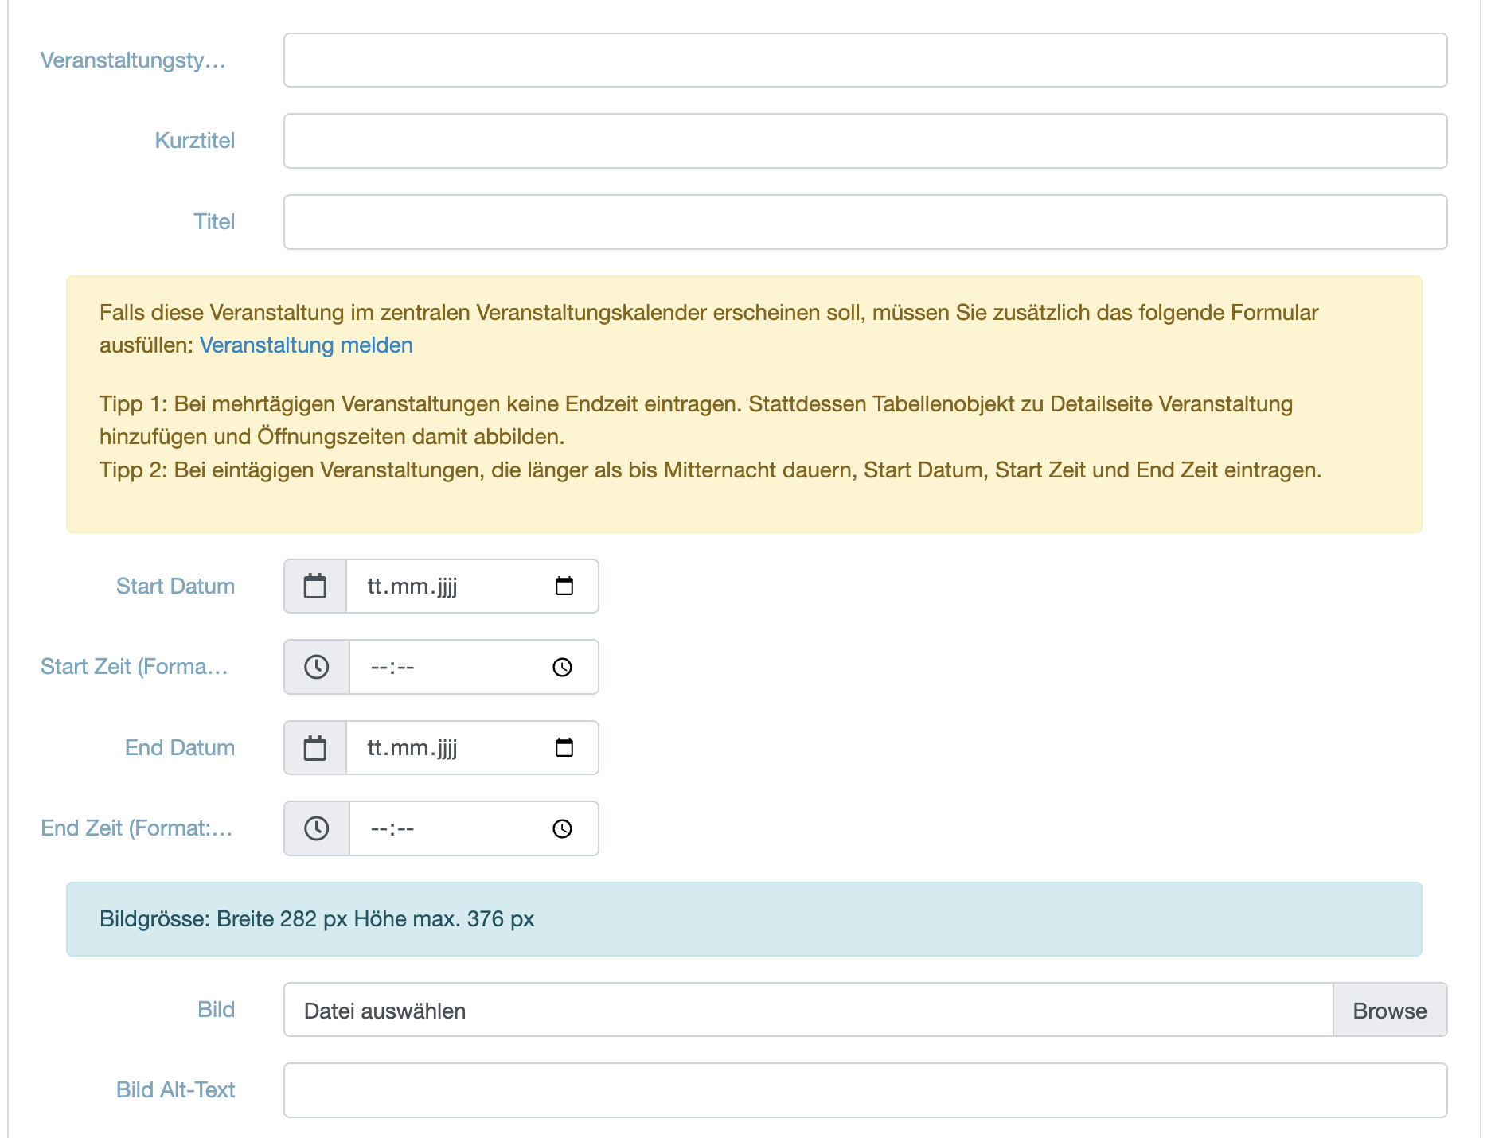Click the calendar addon icon beside Start Datum
This screenshot has height=1138, width=1487.
coord(315,587)
